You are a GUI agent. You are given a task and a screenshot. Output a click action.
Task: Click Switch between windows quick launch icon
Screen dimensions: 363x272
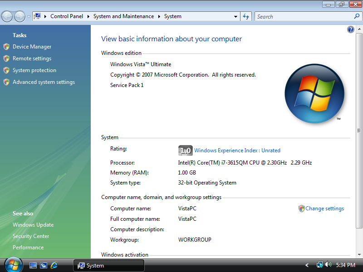click(x=44, y=265)
